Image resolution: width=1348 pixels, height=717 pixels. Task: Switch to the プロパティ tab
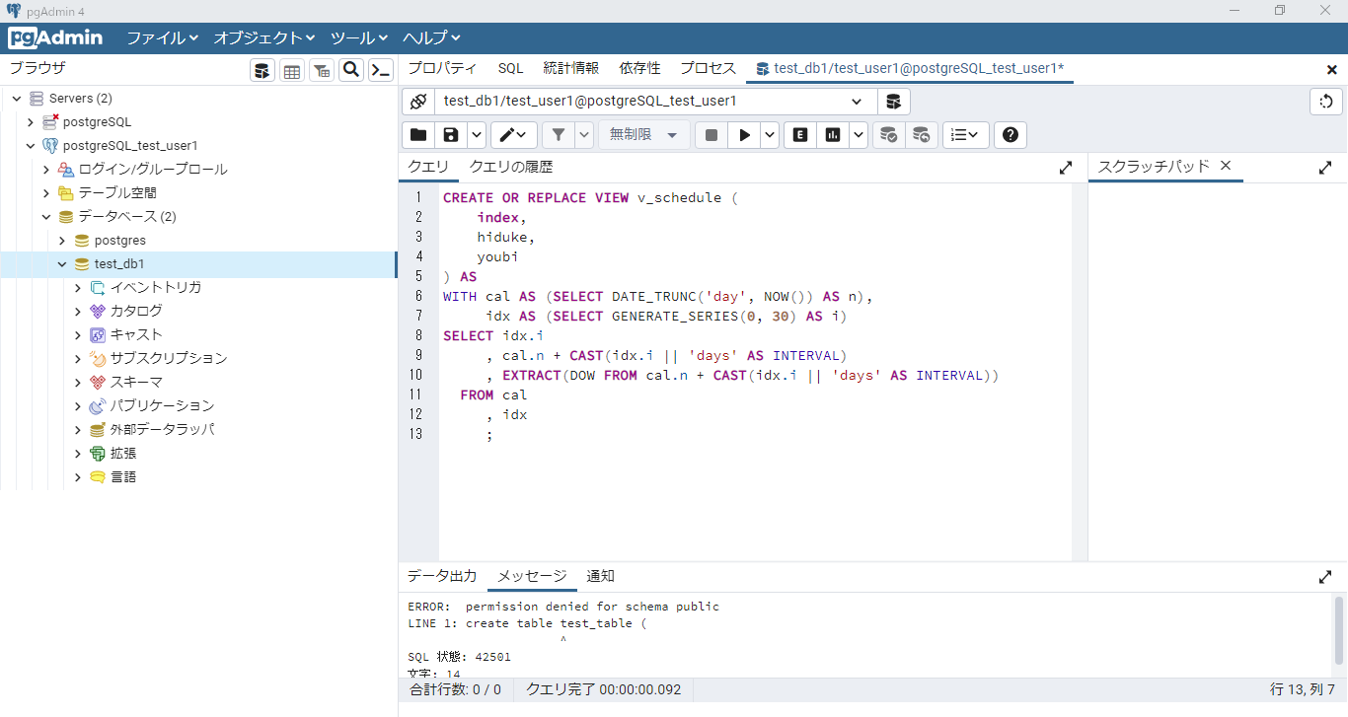pos(442,68)
